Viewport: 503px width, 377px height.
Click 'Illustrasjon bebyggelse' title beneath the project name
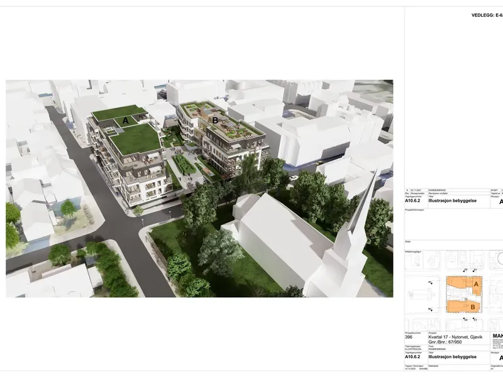[452, 357]
